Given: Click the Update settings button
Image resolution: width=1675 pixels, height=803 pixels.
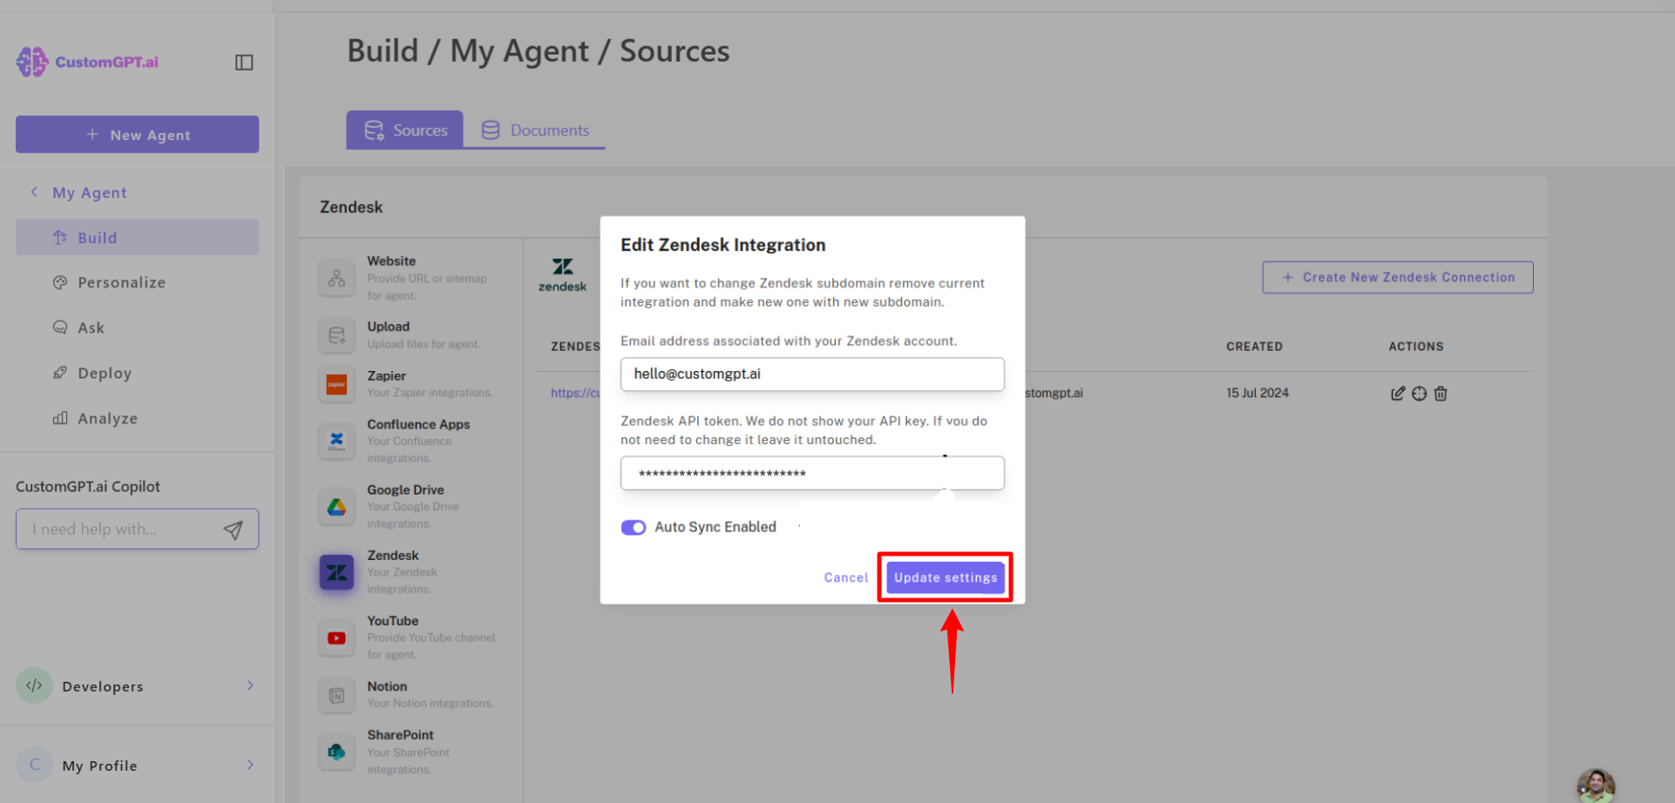Looking at the screenshot, I should click(x=946, y=577).
